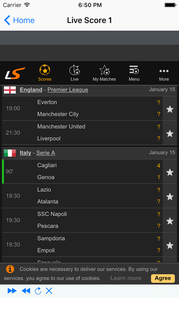Favorite the Cagliari vs Genoa match
The height and width of the screenshot is (319, 179).
pyautogui.click(x=170, y=172)
